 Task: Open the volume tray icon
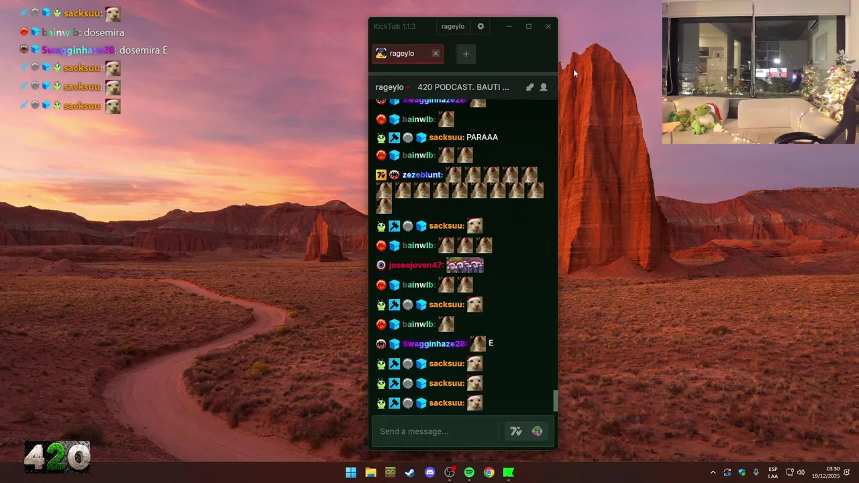(801, 472)
